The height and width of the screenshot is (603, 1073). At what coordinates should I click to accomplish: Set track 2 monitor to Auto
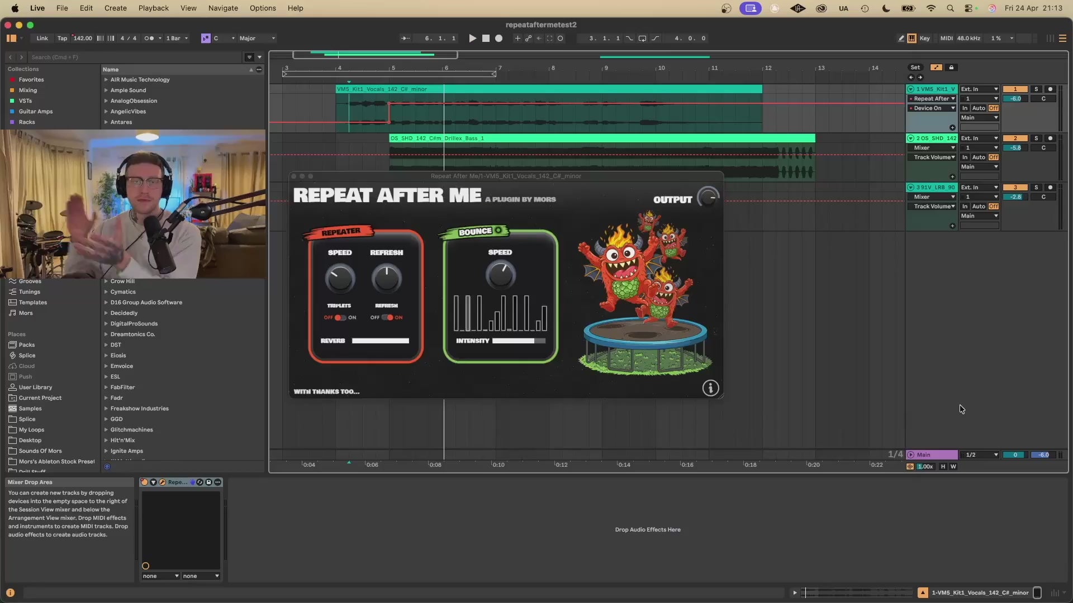pyautogui.click(x=979, y=157)
